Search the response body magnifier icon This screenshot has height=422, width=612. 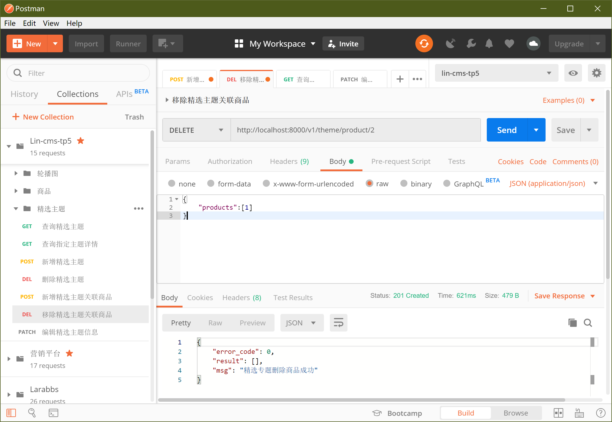tap(588, 323)
